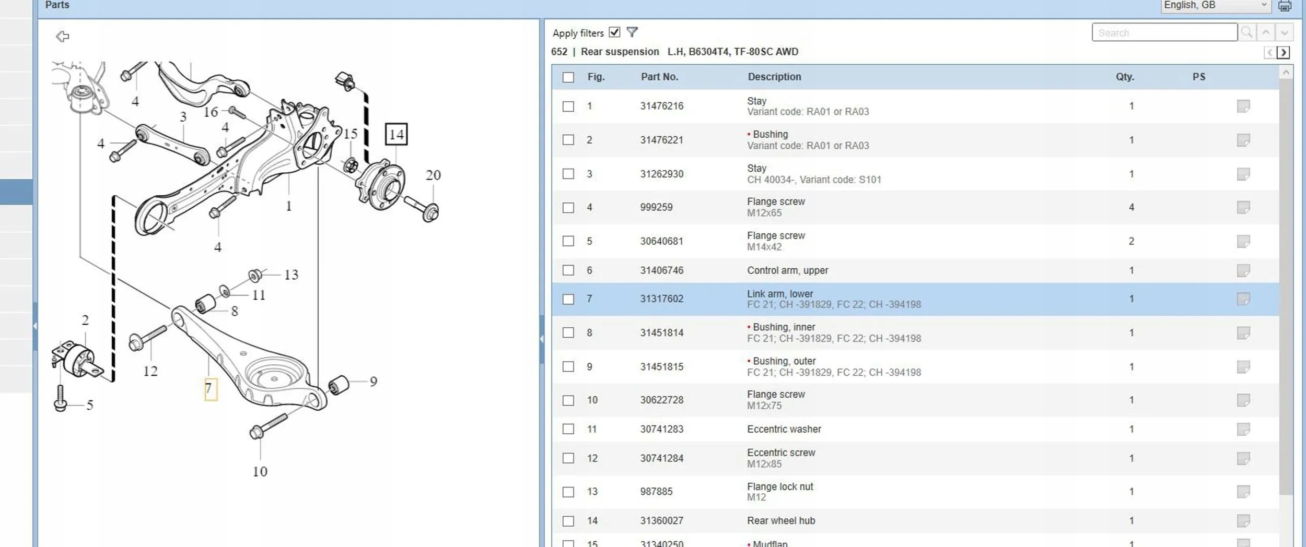The height and width of the screenshot is (547, 1306).
Task: Select checkbox for Bushing, outer 31451815
Action: [x=568, y=366]
